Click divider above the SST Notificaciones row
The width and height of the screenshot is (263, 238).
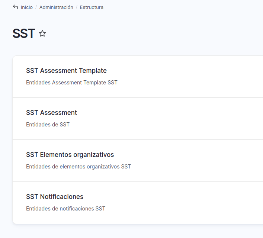[138, 182]
